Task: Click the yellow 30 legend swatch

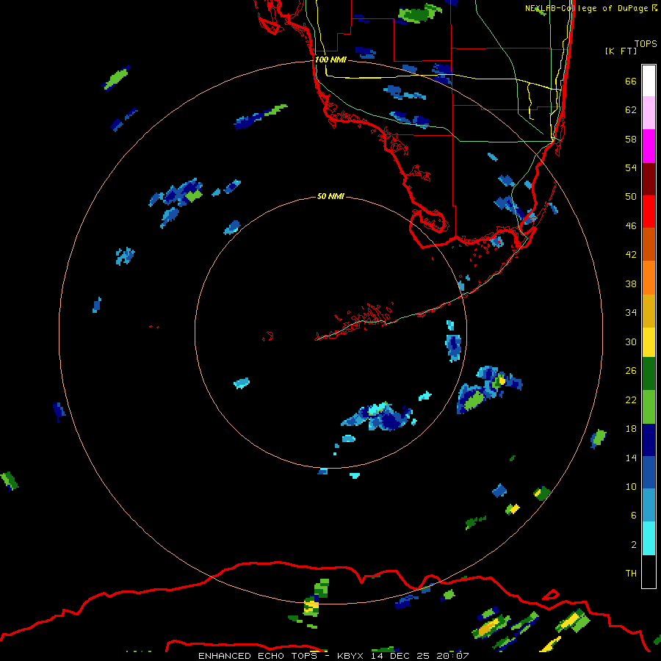Action: [649, 342]
